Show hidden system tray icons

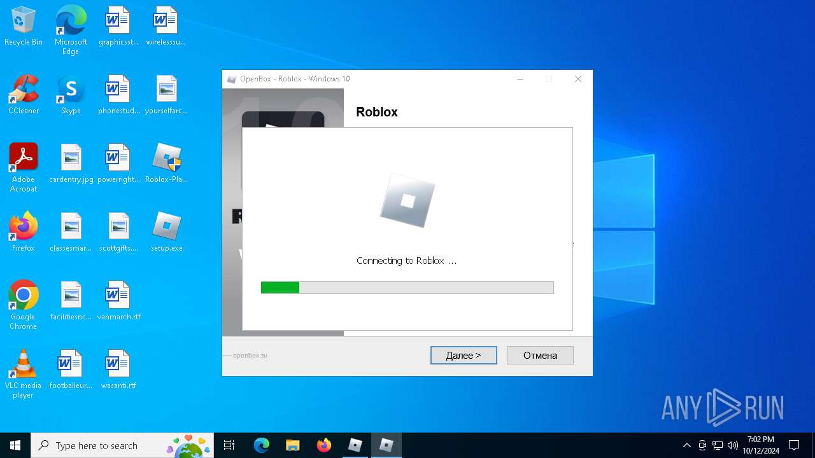[687, 445]
